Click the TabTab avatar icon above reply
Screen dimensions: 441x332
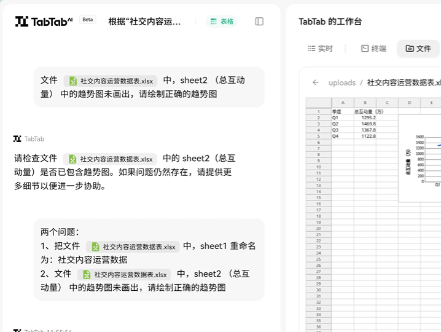pyautogui.click(x=17, y=139)
